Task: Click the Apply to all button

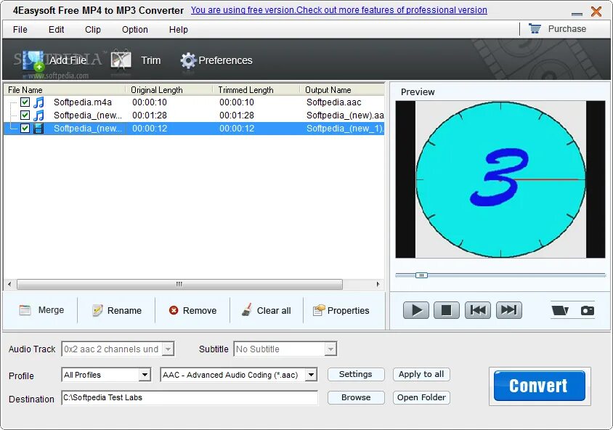Action: tap(421, 374)
